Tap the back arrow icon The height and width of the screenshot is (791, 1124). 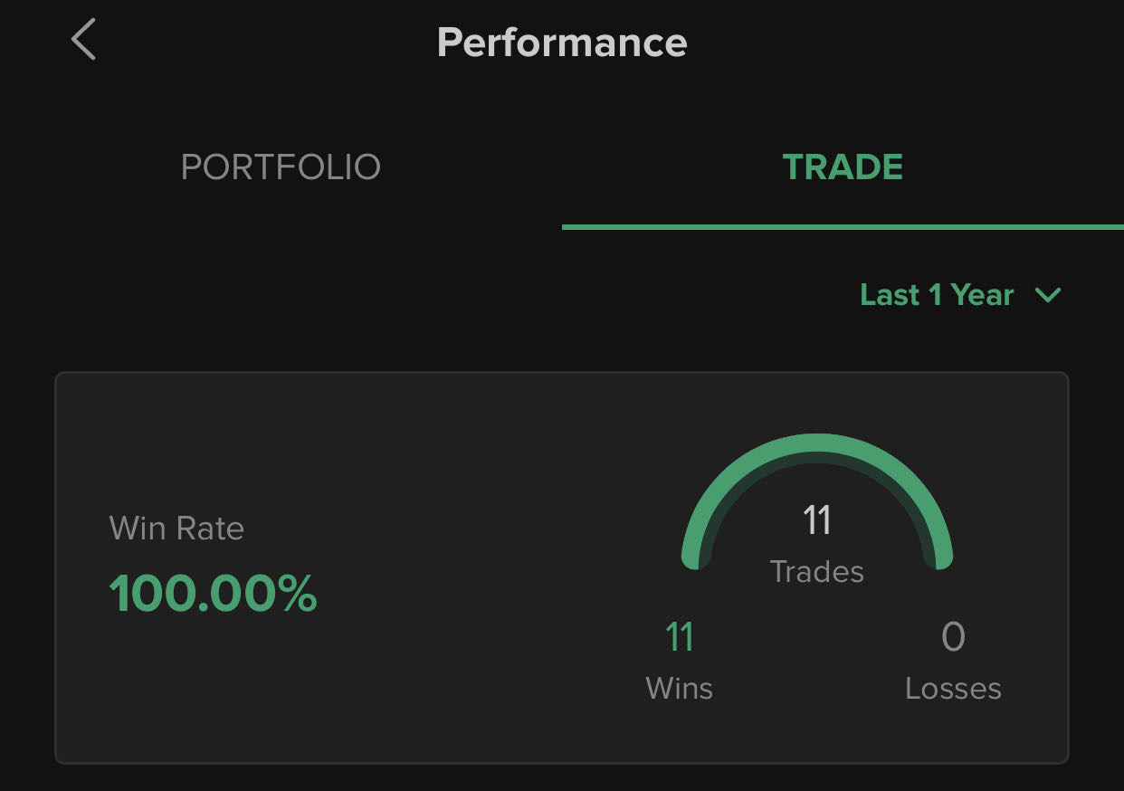pyautogui.click(x=83, y=41)
